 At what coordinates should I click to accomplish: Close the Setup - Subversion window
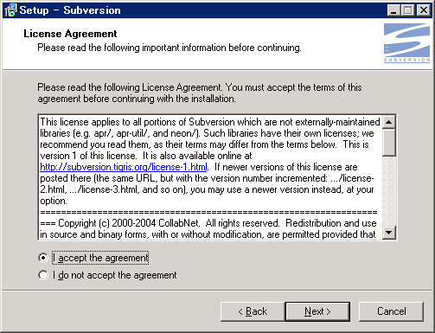(424, 10)
